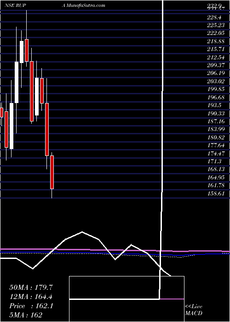Click the '<<Live MACD' label
This screenshot has height=322, width=230.
[194, 310]
